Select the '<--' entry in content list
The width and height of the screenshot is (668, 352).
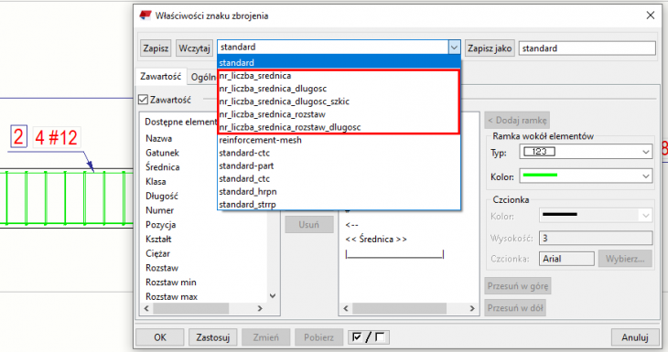click(352, 225)
